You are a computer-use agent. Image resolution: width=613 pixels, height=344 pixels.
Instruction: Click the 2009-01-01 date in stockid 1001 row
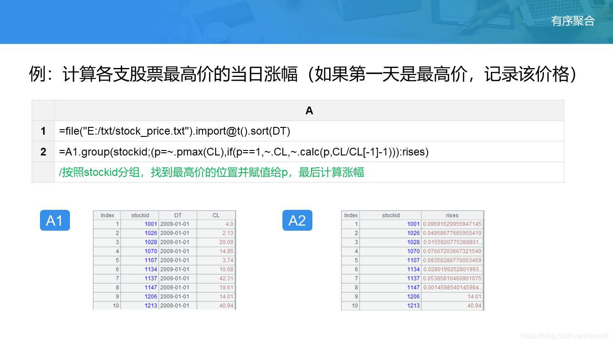coord(175,224)
